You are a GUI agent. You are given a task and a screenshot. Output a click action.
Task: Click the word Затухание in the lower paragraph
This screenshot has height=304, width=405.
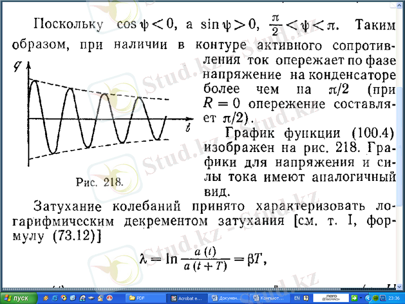[67, 207]
